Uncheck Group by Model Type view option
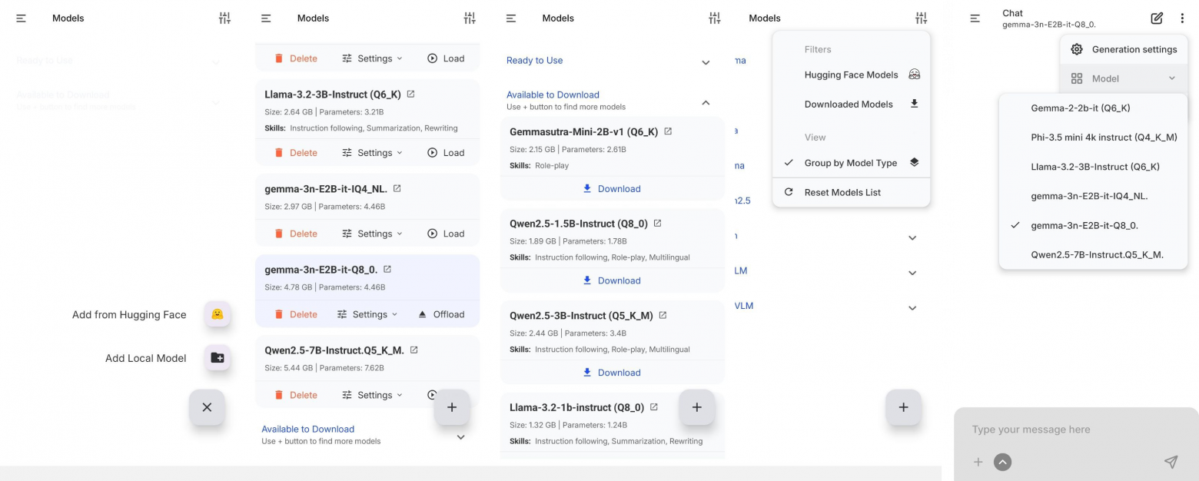Viewport: 1199px width, 481px height. (x=852, y=163)
